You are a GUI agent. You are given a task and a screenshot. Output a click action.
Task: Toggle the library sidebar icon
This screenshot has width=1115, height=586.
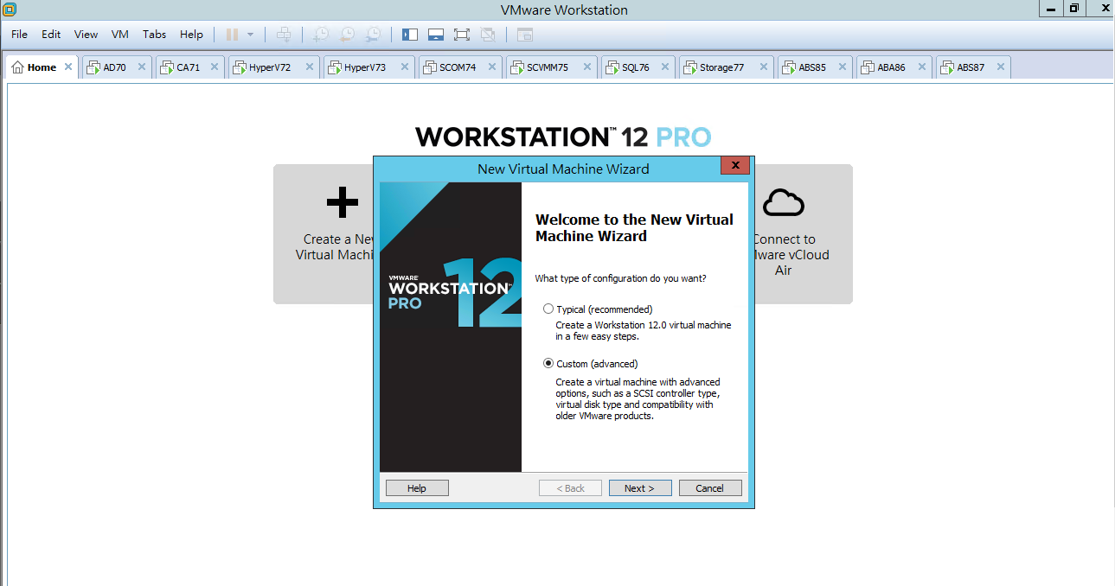pyautogui.click(x=410, y=35)
